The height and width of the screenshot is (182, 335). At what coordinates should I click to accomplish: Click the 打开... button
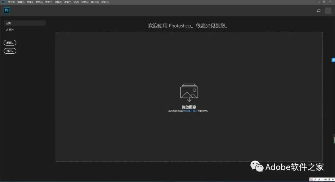[x=10, y=51]
